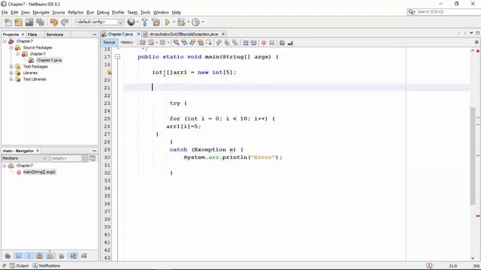Screen dimensions: 481x270
Task: Switch to the Files tab
Action: point(32,34)
